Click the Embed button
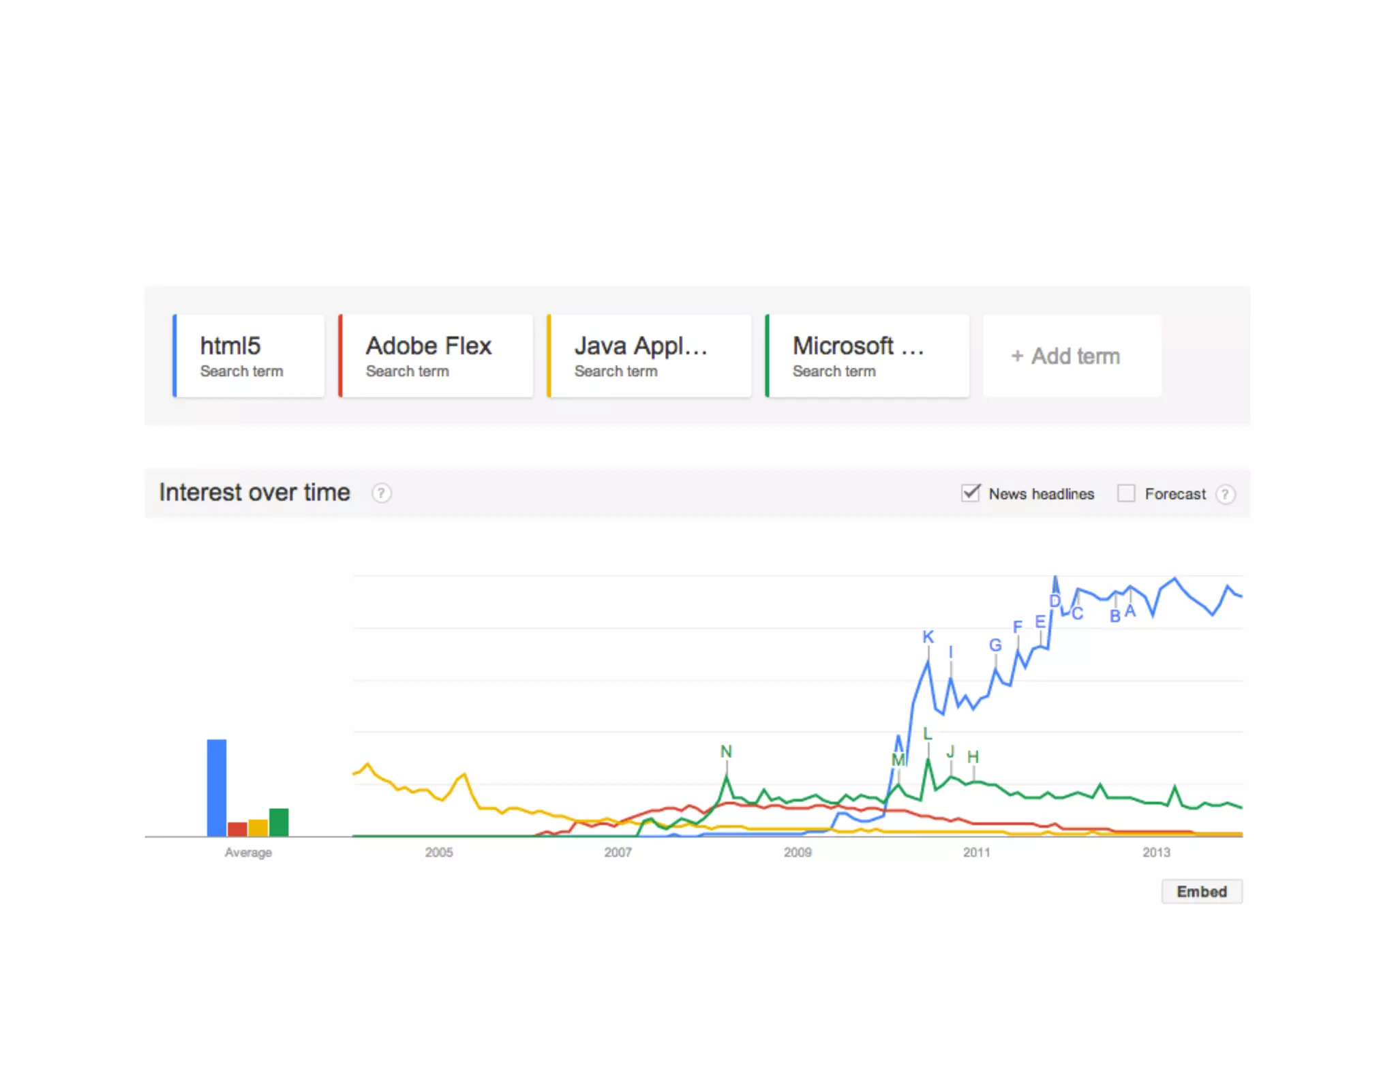 tap(1201, 891)
